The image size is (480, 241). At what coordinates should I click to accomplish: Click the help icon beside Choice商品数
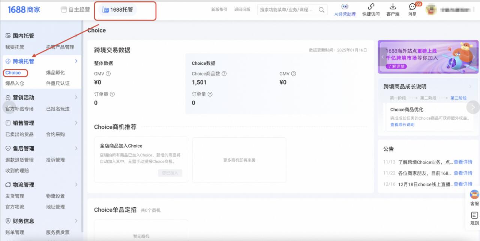(x=224, y=74)
